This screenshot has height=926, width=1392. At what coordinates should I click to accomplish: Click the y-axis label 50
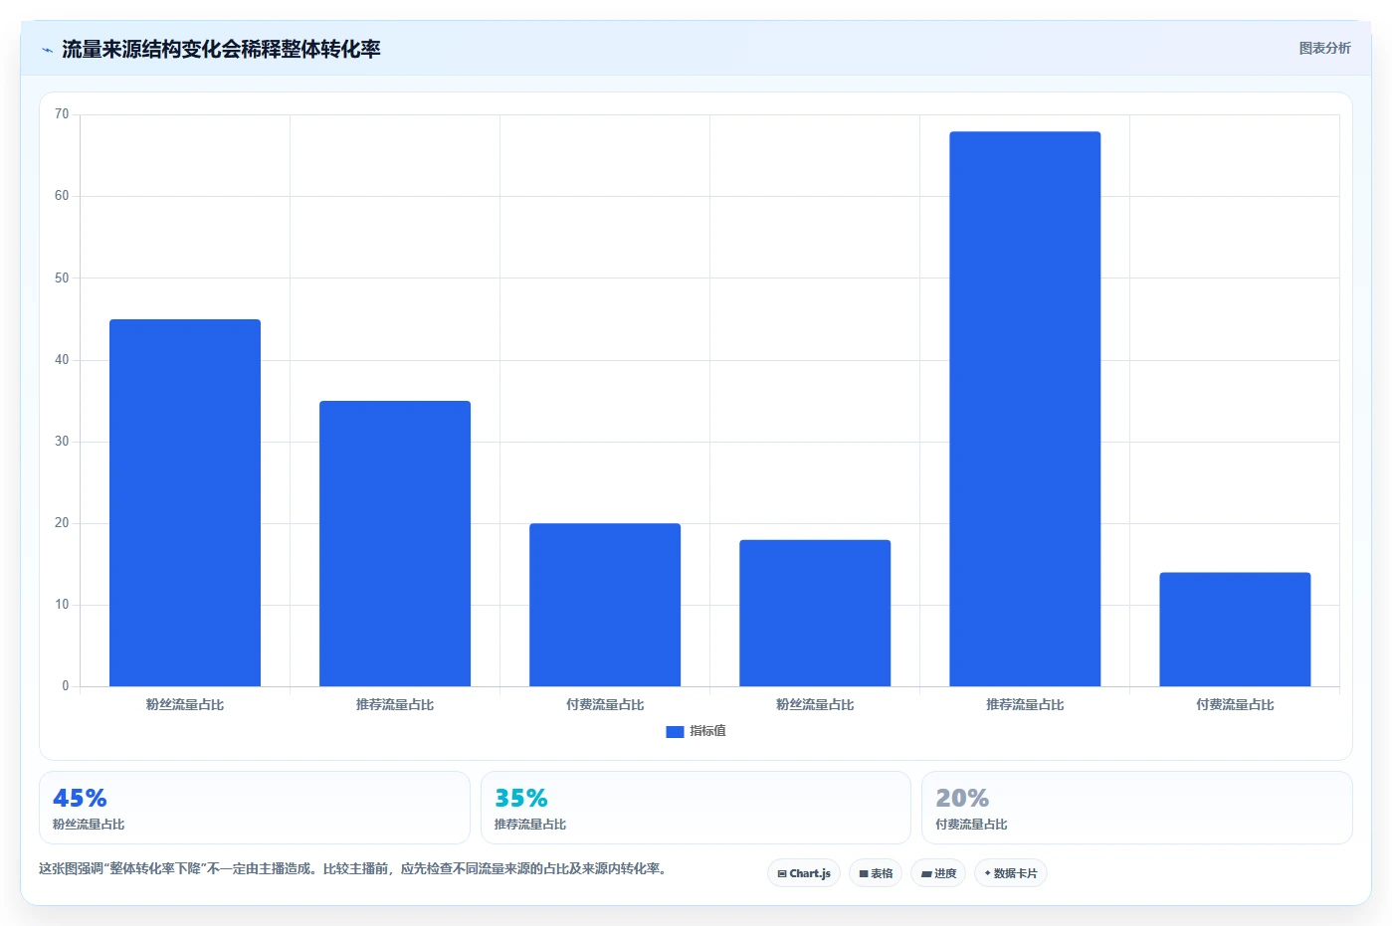62,278
